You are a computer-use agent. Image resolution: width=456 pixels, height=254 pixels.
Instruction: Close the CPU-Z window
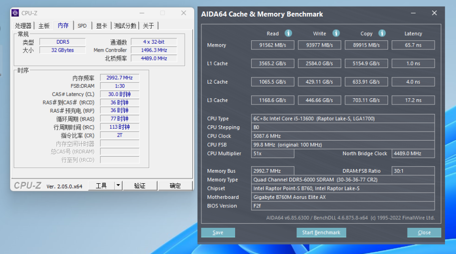pos(183,13)
